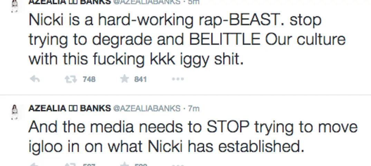Screen dimensions: 371x166
Task: Favorite the rap-BEAST tweet with the star
Action: tap(124, 79)
